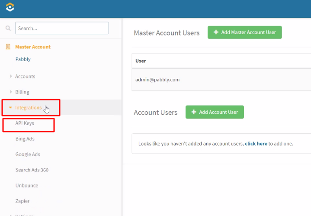Open the Master Account section
This screenshot has height=216, width=311.
(x=33, y=47)
